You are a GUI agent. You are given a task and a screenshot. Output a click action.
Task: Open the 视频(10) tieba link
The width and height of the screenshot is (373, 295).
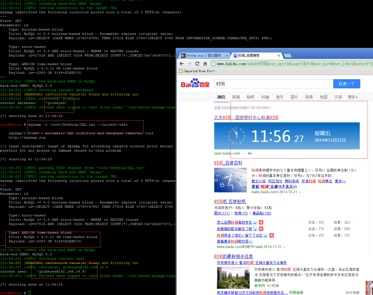click(x=241, y=213)
